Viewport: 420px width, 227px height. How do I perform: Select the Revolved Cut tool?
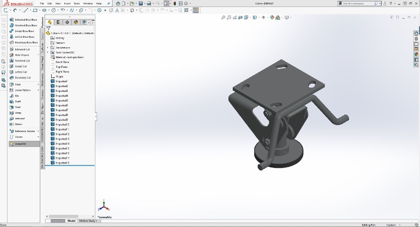20,60
